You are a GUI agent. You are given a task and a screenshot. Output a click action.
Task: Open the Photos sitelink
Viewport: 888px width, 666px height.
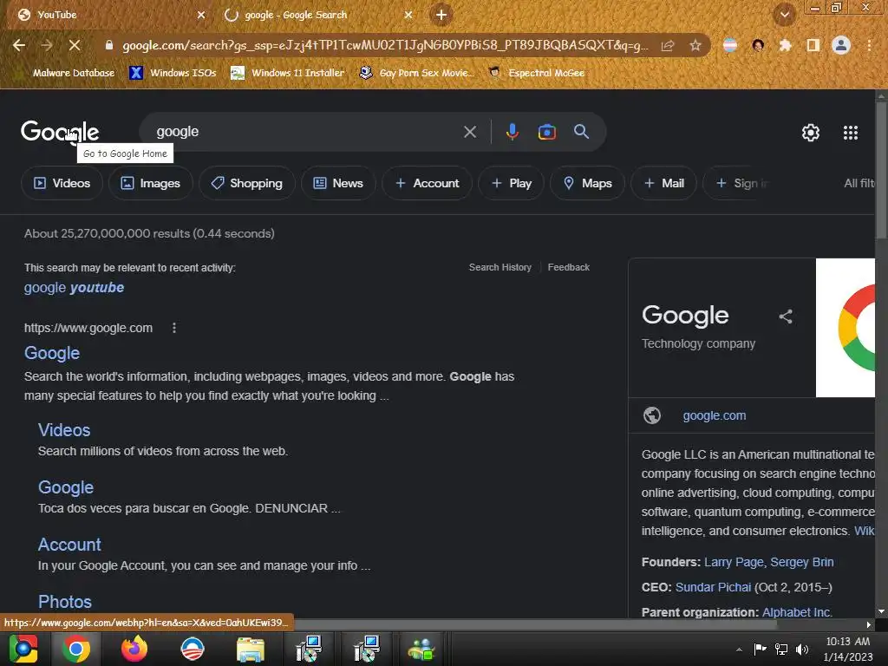tap(64, 602)
